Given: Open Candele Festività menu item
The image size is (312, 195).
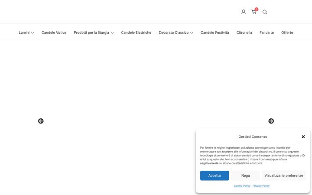Looking at the screenshot, I should pyautogui.click(x=214, y=32).
